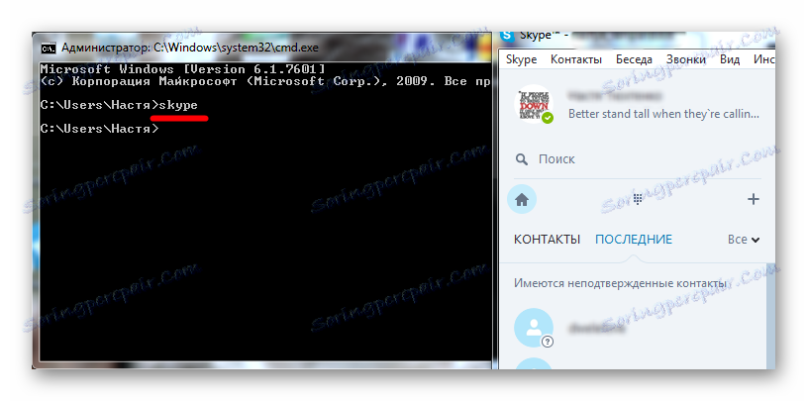This screenshot has width=807, height=401.
Task: Open the Skype menu in menu bar
Action: coord(522,59)
